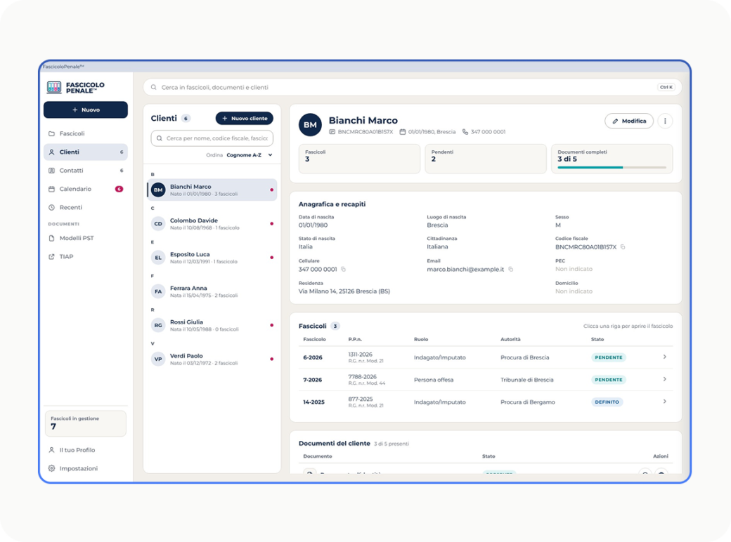Click the Modelli PST document icon

[x=51, y=238]
